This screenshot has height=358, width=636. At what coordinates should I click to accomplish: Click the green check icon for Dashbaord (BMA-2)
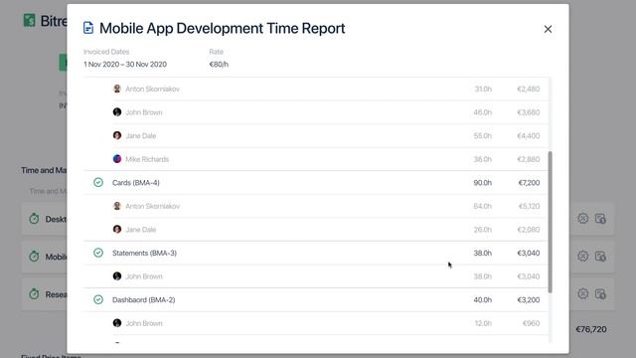pos(98,299)
